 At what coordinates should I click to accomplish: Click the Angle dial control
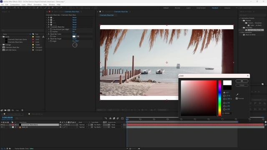75,45
